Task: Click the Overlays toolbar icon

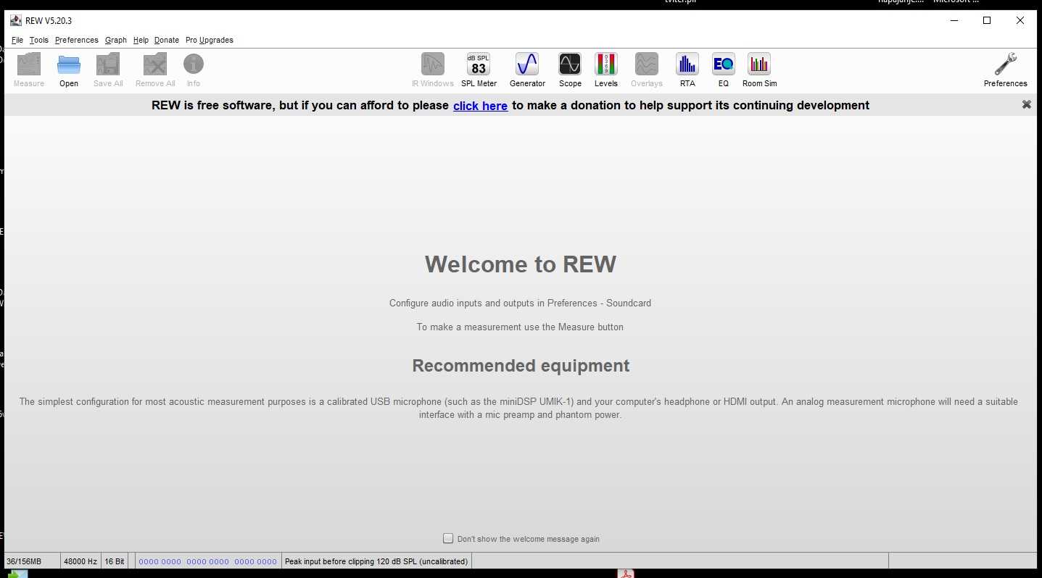Action: [x=647, y=70]
